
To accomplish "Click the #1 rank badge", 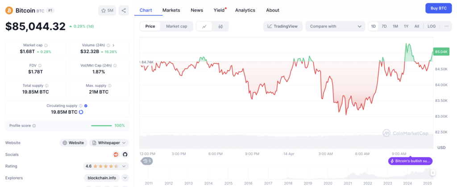I will click(50, 10).
